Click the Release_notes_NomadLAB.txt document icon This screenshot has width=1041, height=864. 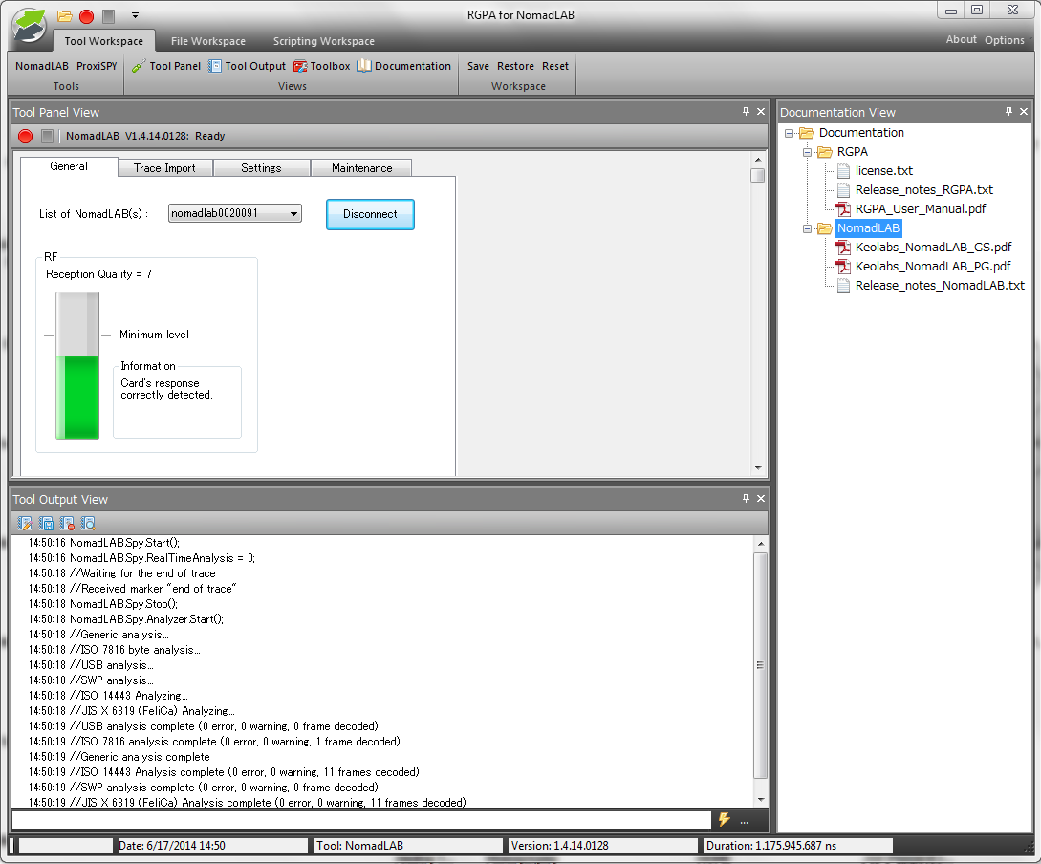843,286
